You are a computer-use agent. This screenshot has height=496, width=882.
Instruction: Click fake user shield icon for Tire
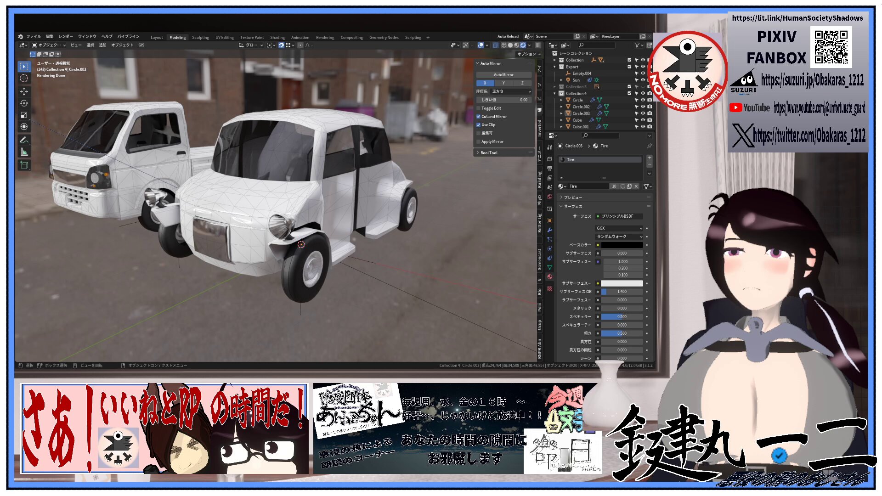point(623,186)
